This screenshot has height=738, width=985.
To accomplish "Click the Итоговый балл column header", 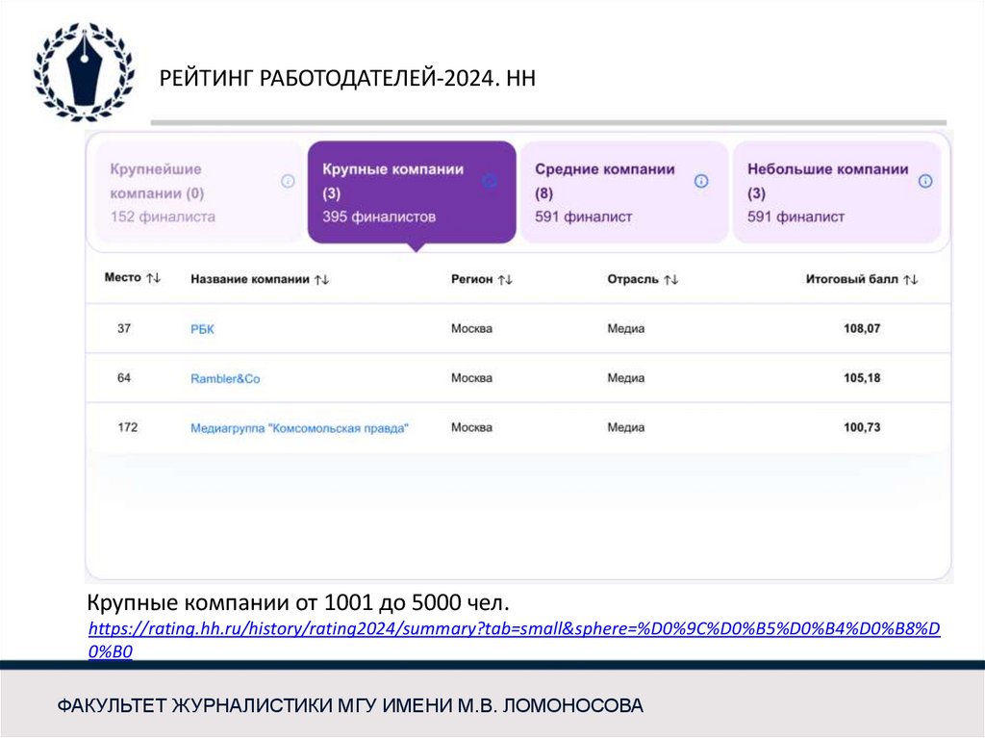I will coord(852,279).
